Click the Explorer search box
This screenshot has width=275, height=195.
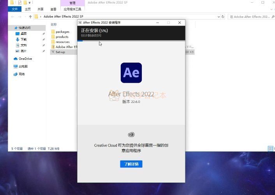point(249,17)
